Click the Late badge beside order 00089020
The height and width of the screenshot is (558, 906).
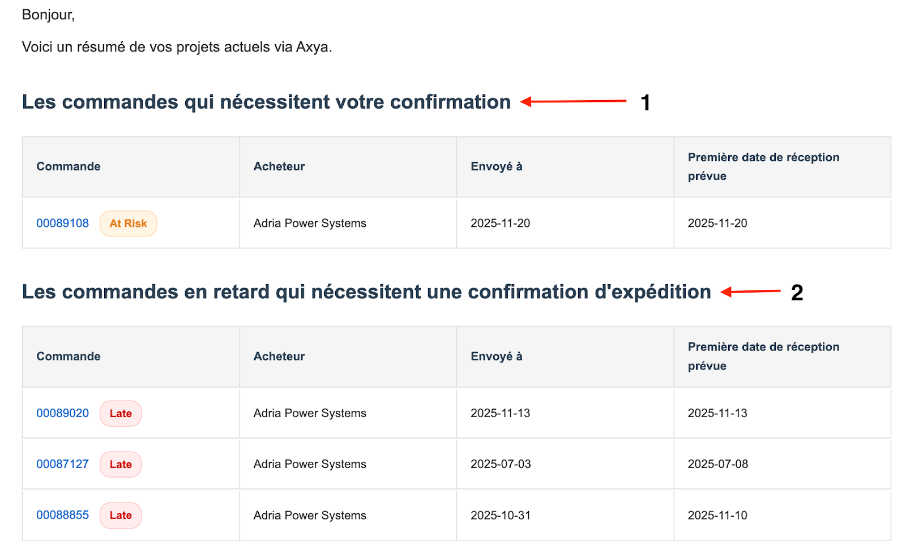click(x=121, y=414)
